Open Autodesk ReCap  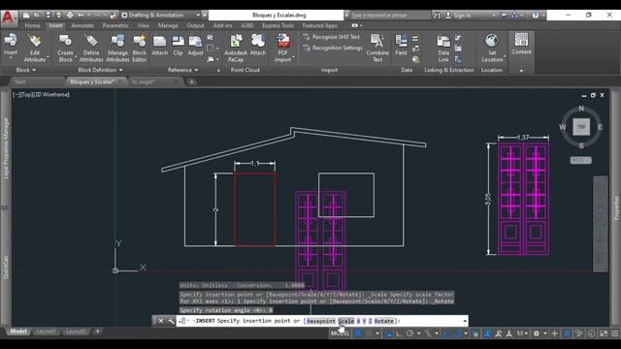point(236,48)
